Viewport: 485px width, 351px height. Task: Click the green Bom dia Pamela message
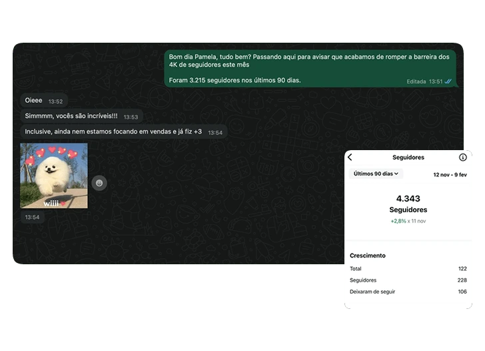coord(309,68)
